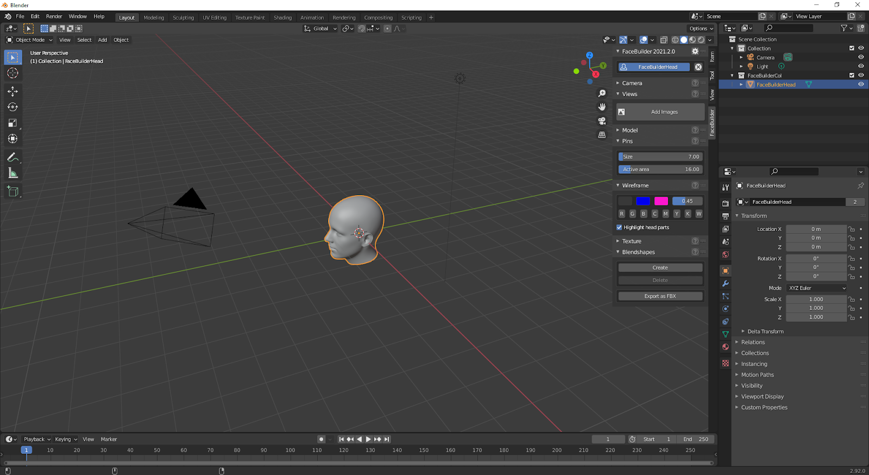Expand the Camera section in FaceBuilder panel

[632, 83]
